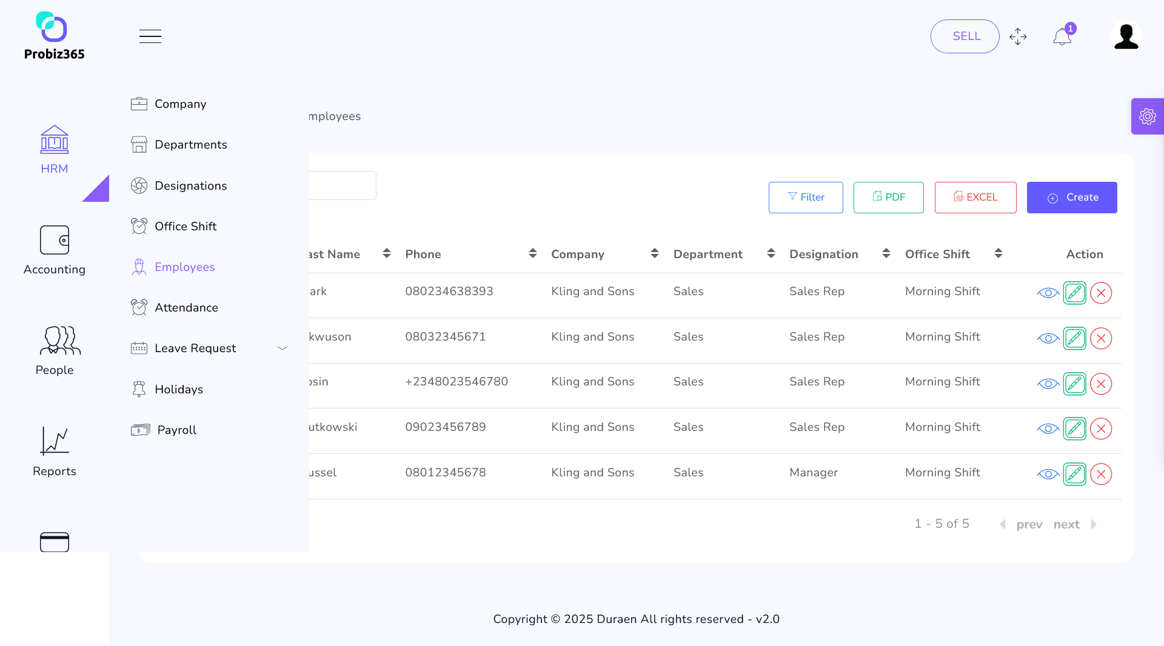
Task: View employee with phone 09023456789
Action: pos(1048,429)
